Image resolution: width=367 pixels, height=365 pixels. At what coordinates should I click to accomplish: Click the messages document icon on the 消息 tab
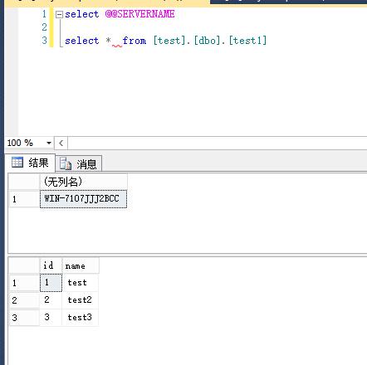click(x=66, y=163)
